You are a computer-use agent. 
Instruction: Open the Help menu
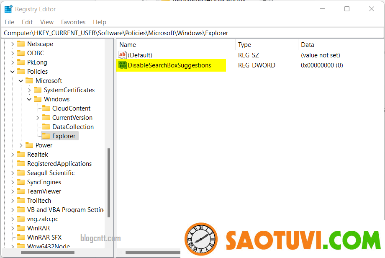(100, 22)
